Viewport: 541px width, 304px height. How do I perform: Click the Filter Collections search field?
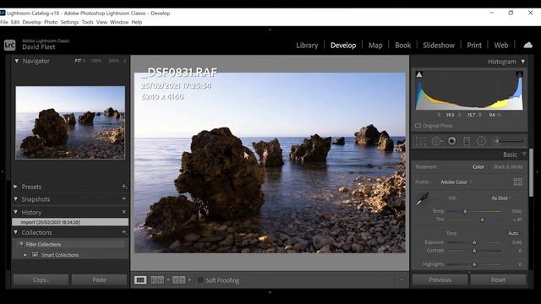tap(70, 244)
